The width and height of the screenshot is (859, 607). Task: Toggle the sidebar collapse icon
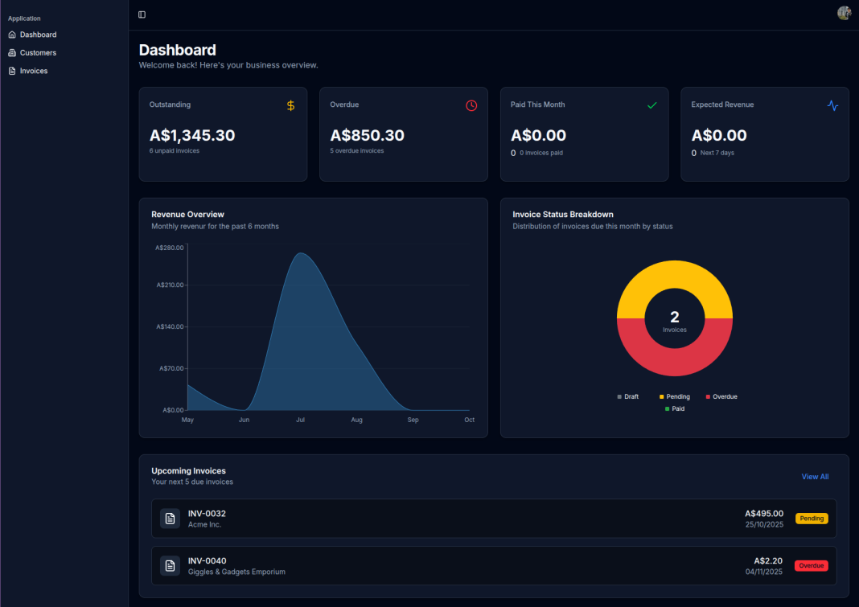click(142, 14)
